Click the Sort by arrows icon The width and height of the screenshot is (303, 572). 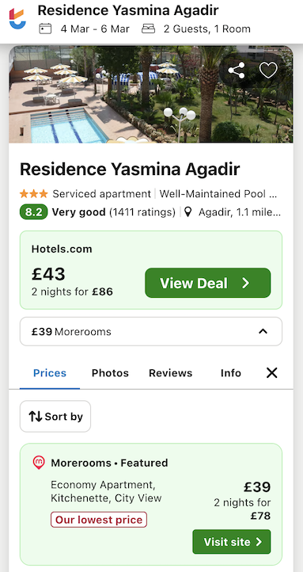click(x=36, y=416)
